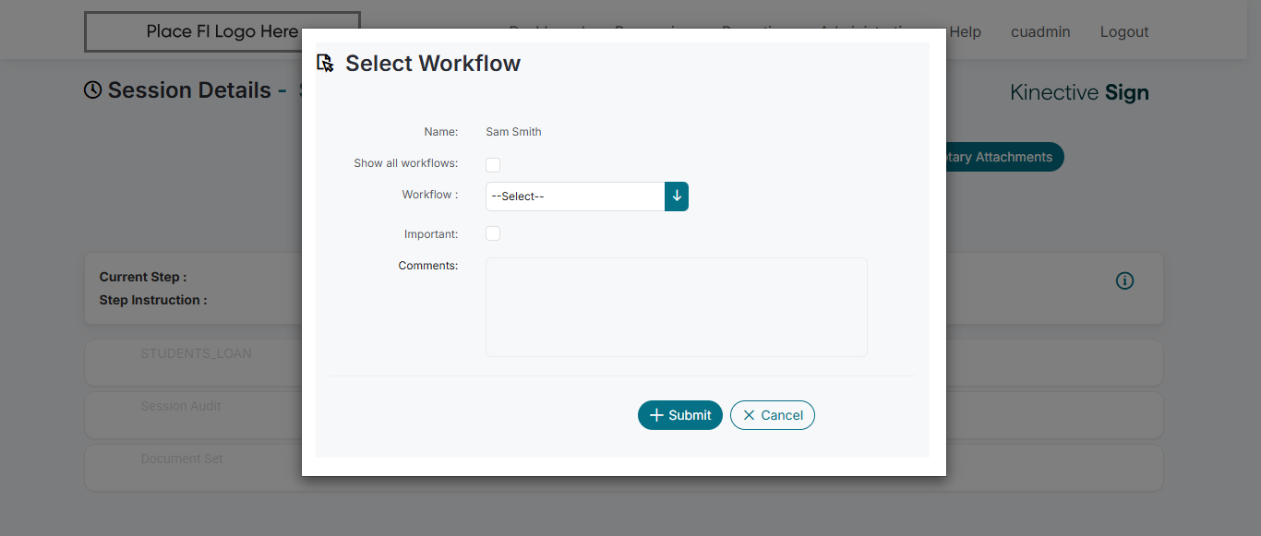Check the Important checkbox
1261x536 pixels.
click(493, 233)
